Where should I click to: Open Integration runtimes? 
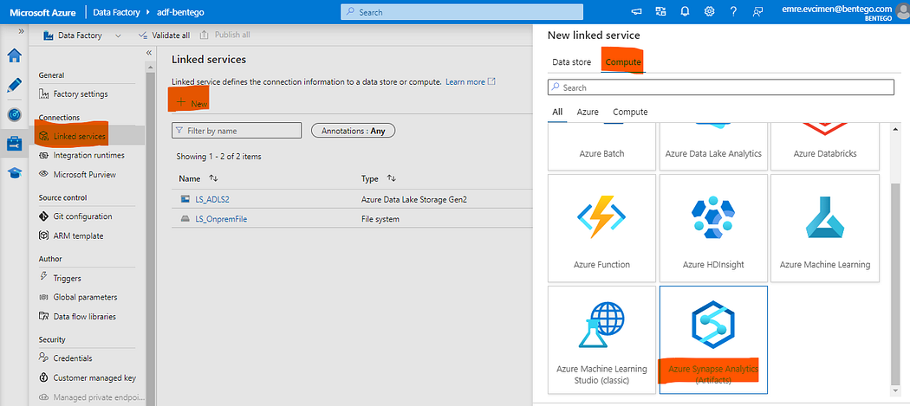pos(81,156)
